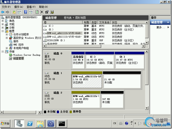Sort by 类型 column header
This screenshot has width=172, height=129.
(x=94, y=22)
